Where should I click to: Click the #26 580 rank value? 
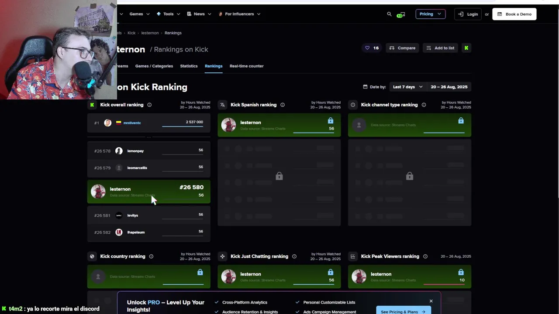(x=191, y=187)
